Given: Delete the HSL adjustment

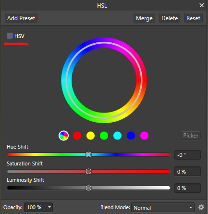Looking at the screenshot, I should tap(170, 18).
